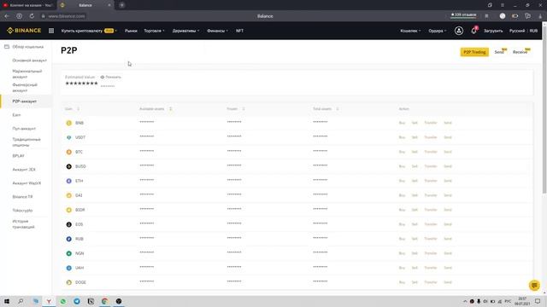The height and width of the screenshot is (307, 547).
Task: Open a new browser tab
Action: [x=121, y=5]
